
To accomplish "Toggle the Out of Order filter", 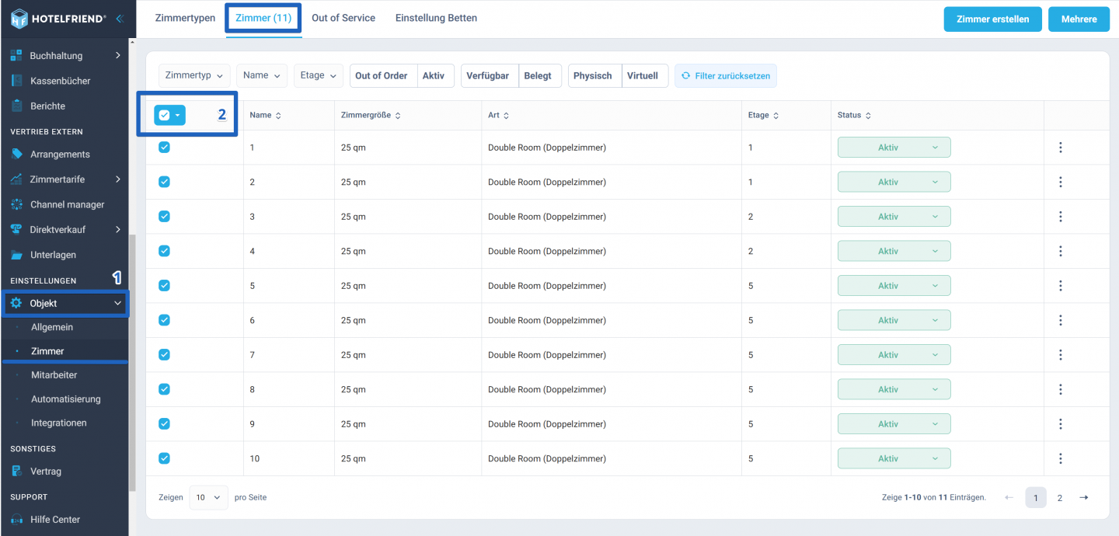I will (382, 75).
